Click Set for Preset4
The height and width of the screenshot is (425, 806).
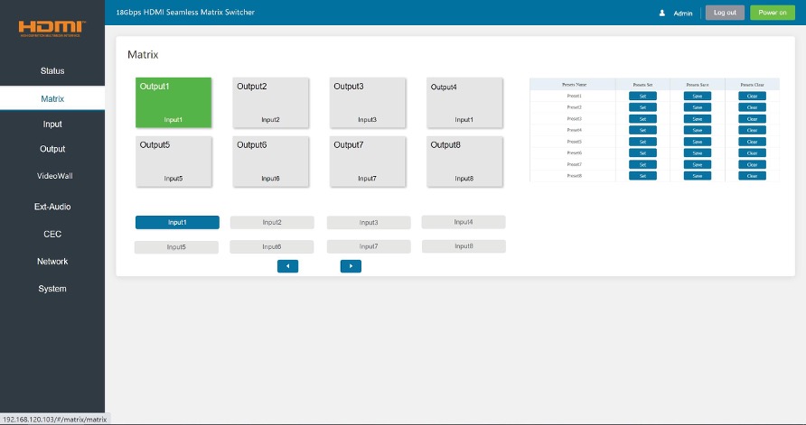tap(642, 130)
